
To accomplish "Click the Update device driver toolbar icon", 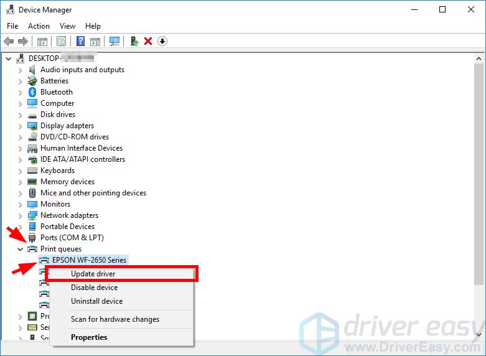I will [x=134, y=41].
